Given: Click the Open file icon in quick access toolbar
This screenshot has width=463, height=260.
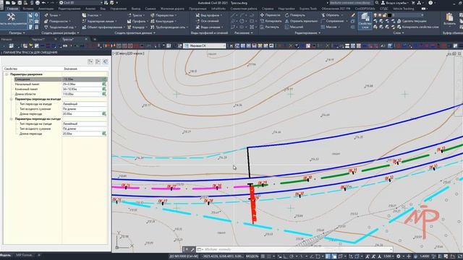Looking at the screenshot, I should (x=14, y=3).
